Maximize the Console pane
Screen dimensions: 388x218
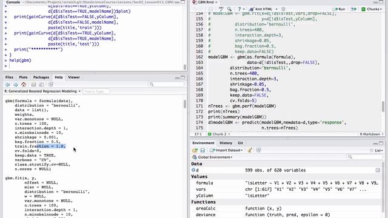(183, 2)
